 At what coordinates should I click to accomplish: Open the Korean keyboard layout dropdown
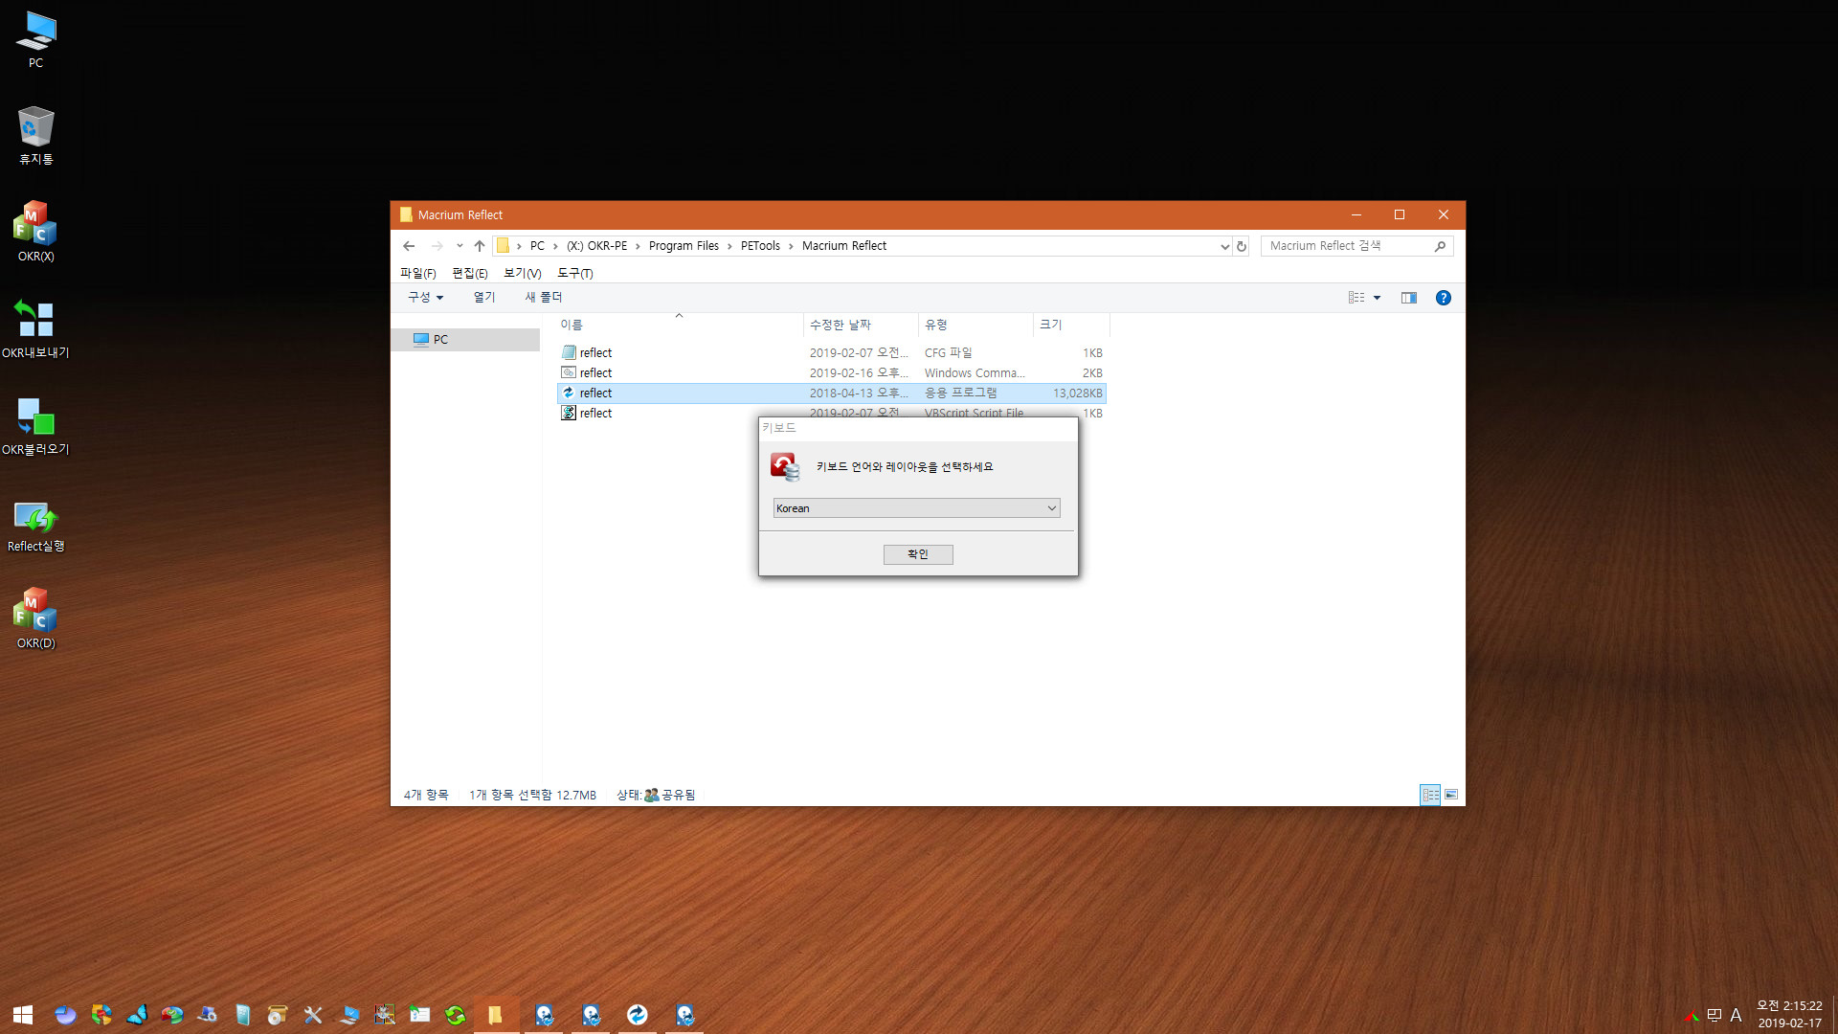[916, 508]
